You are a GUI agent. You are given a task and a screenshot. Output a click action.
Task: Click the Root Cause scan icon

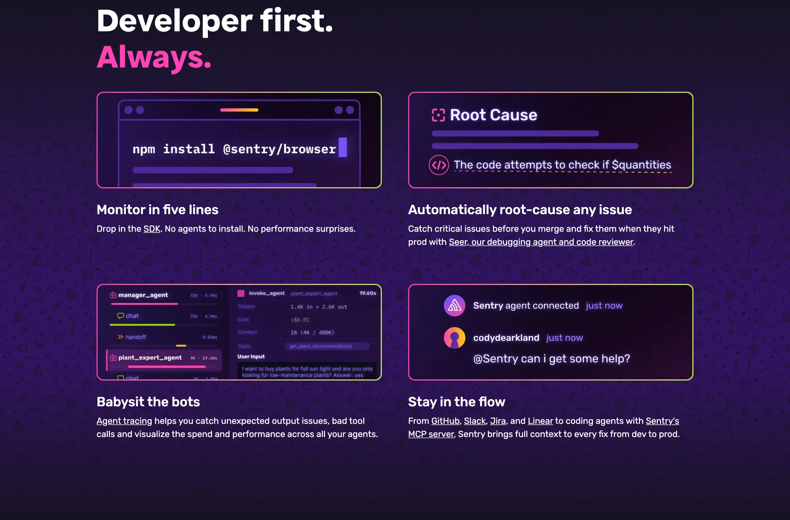[438, 115]
